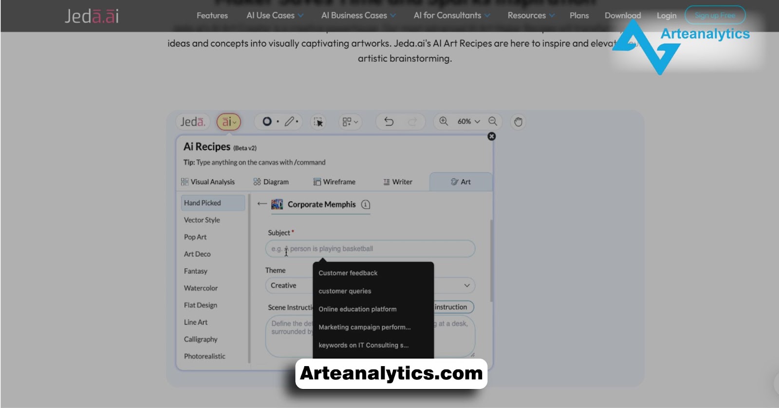Activate the selection cursor tool

point(318,122)
